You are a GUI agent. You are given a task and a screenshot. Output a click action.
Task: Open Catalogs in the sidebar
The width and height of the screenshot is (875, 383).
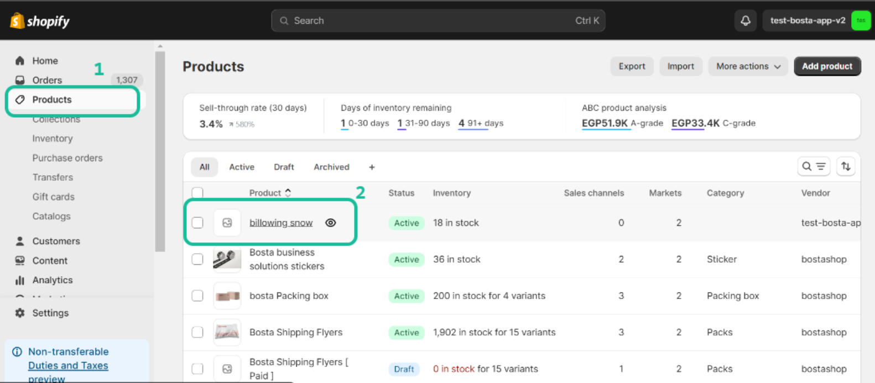[51, 216]
